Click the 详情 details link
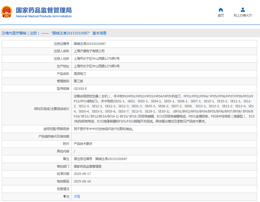The image size is (260, 202). tap(77, 196)
